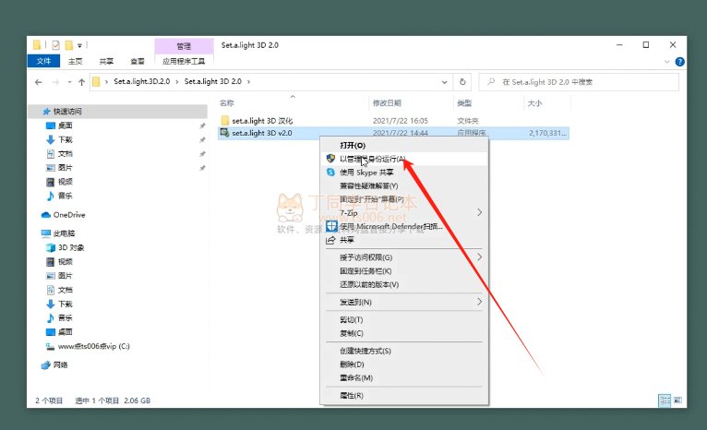Open the Help question mark icon
Image resolution: width=707 pixels, height=430 pixels.
[680, 62]
